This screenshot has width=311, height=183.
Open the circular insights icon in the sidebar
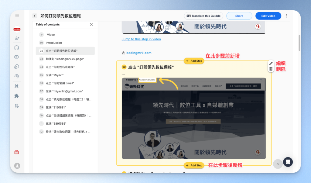pyautogui.click(x=17, y=67)
